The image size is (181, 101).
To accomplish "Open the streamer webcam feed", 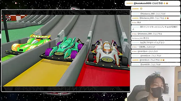I will tap(154, 84).
